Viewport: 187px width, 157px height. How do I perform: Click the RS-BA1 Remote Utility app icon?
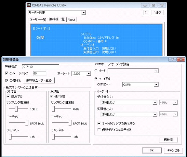coord(29,5)
